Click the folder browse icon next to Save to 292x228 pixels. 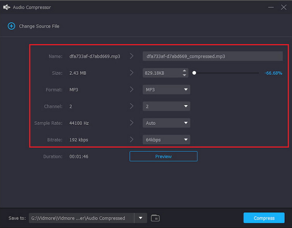pos(155,218)
